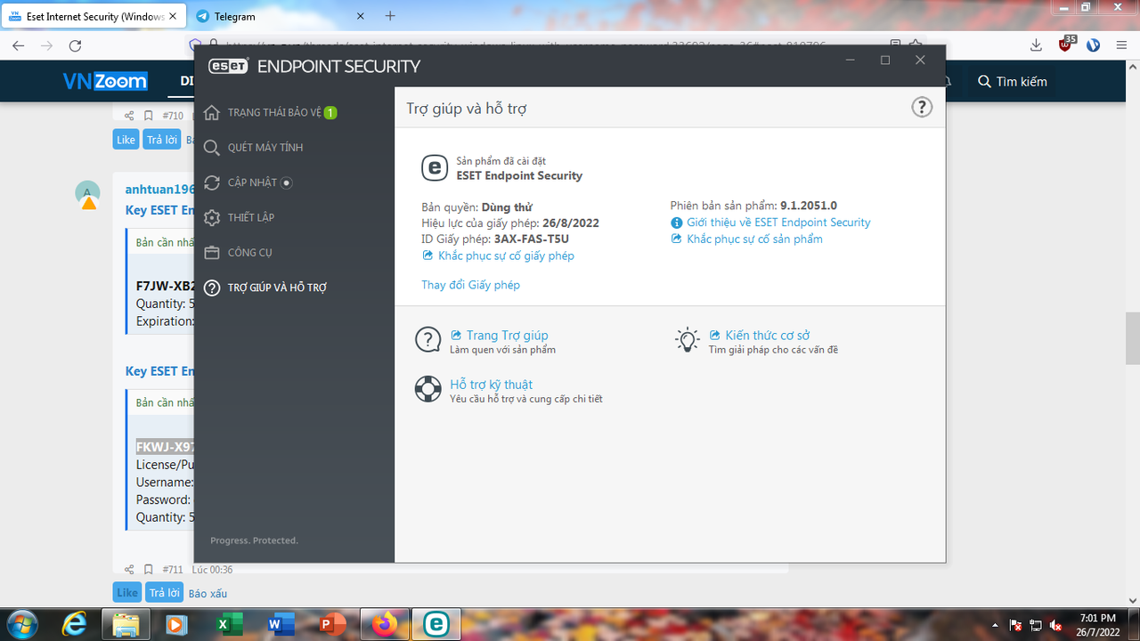Open Công cụ tools section
The width and height of the screenshot is (1140, 641).
coord(249,253)
